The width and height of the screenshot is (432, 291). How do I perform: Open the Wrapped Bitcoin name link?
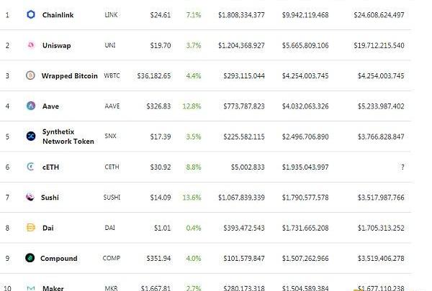tap(69, 75)
